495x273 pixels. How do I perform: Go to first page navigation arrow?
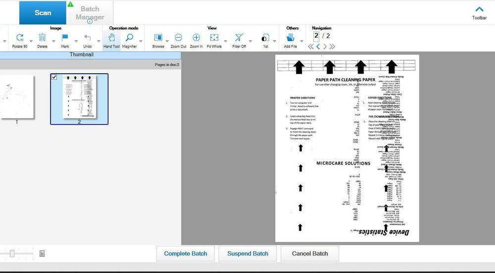[x=311, y=46]
